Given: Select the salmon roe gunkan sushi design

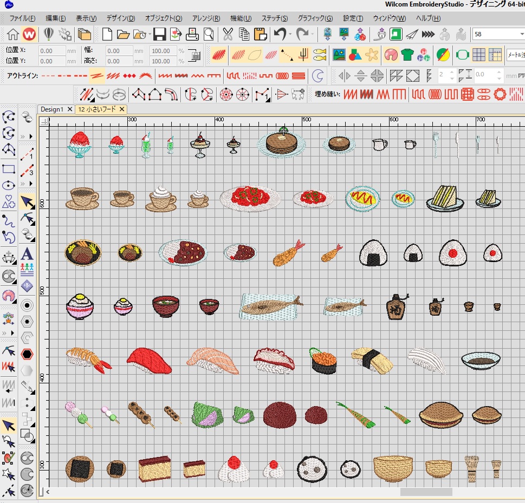Looking at the screenshot, I should pos(323,361).
